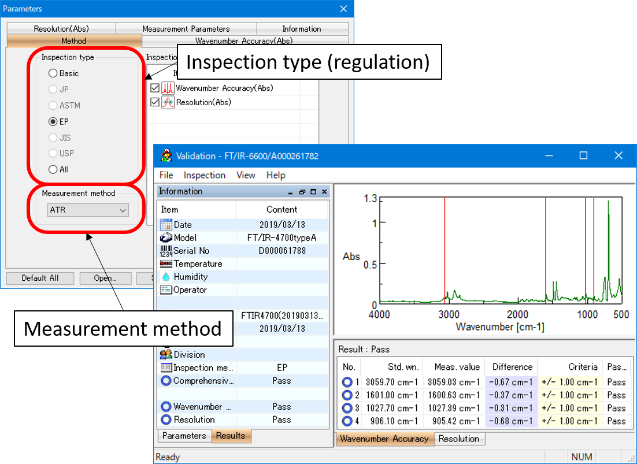The width and height of the screenshot is (637, 464).
Task: Select the Basic inspection type
Action: pyautogui.click(x=53, y=73)
